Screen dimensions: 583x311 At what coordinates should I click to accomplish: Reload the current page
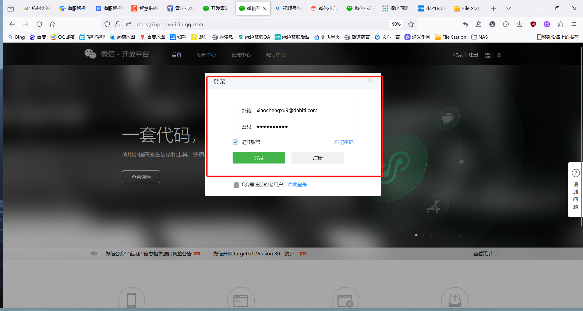[x=39, y=24]
